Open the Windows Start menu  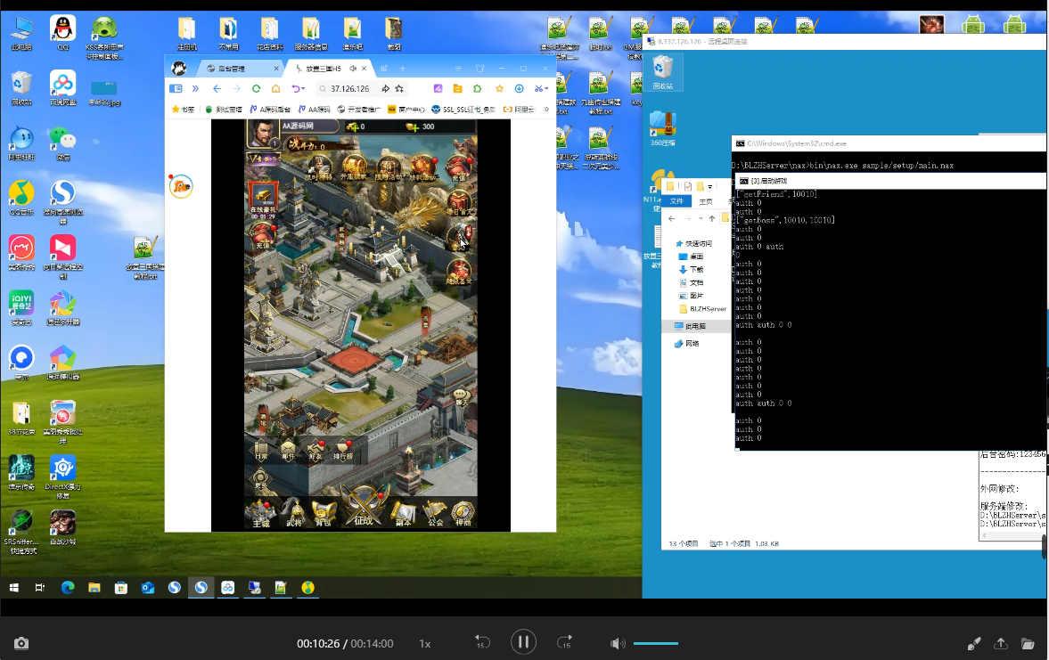pos(14,588)
